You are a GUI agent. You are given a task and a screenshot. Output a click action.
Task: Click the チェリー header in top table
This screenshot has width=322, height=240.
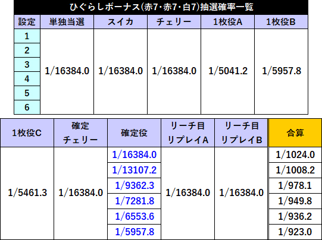(x=174, y=22)
